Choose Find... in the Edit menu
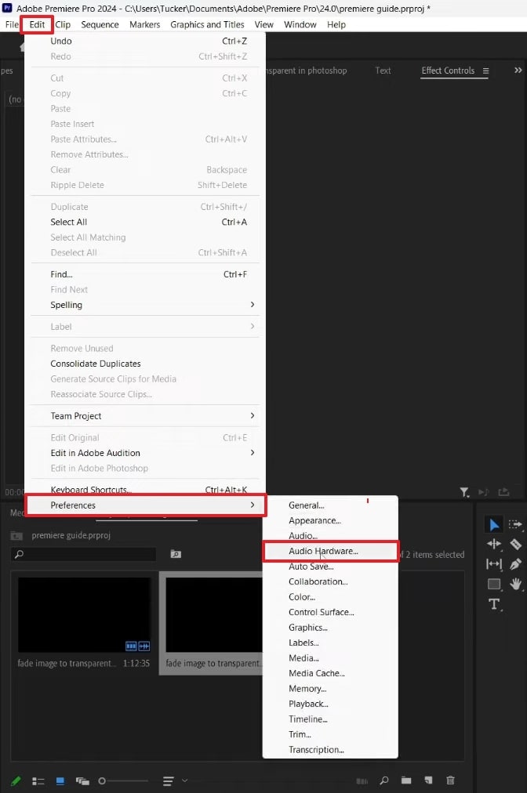The width and height of the screenshot is (527, 793). pyautogui.click(x=145, y=274)
